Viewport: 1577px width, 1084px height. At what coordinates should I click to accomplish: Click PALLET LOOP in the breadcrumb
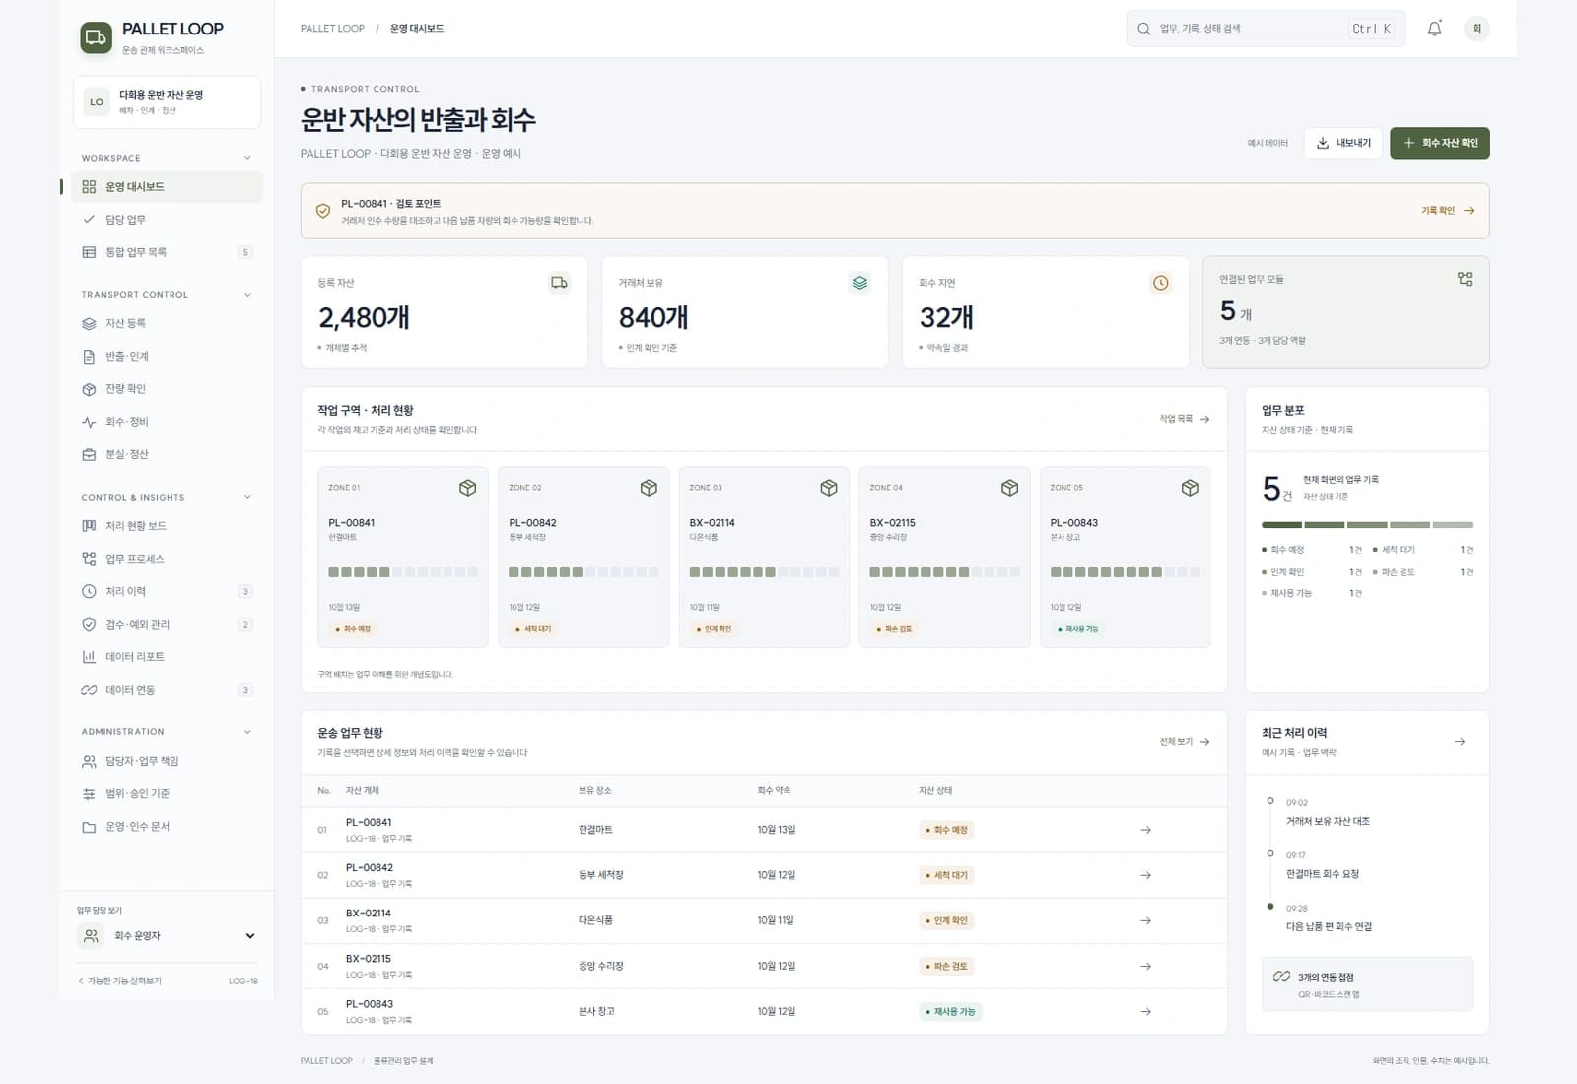tap(332, 29)
